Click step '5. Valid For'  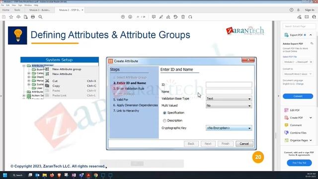click(121, 99)
